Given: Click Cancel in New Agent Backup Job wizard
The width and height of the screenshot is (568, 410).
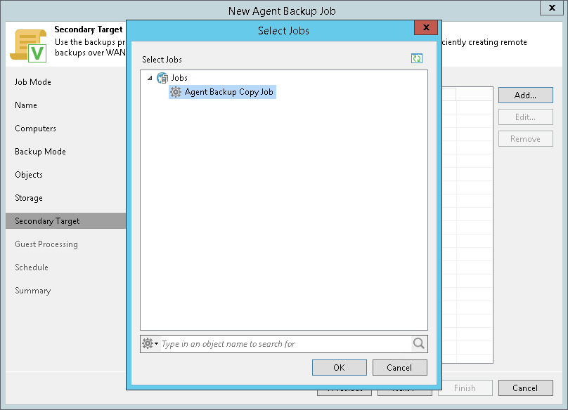Looking at the screenshot, I should click(526, 388).
